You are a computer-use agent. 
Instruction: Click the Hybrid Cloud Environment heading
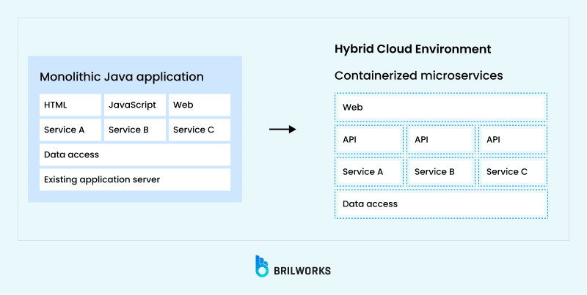pyautogui.click(x=412, y=49)
